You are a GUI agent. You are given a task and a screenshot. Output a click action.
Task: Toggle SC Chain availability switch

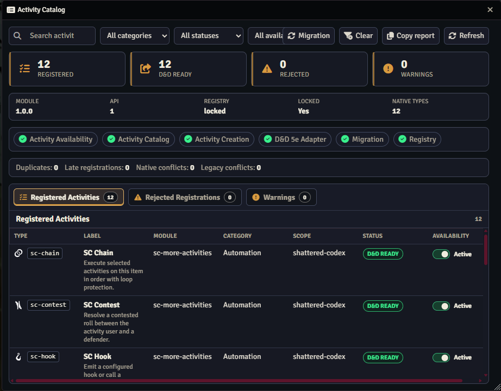pos(441,254)
